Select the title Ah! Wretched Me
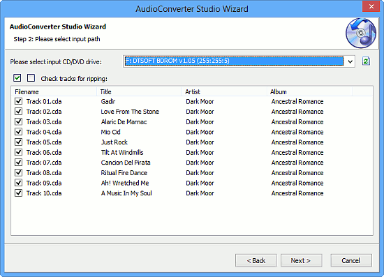384x277 pixels. 125,183
